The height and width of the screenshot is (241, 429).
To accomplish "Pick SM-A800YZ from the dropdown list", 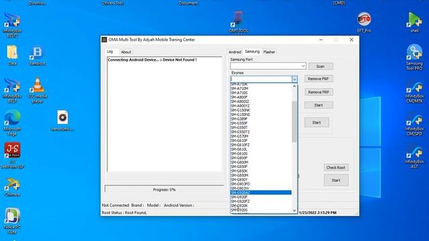I will click(x=261, y=106).
